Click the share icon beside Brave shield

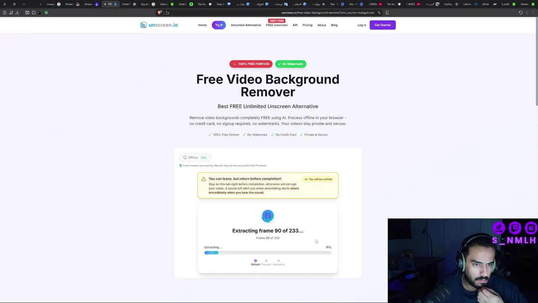pos(167,13)
